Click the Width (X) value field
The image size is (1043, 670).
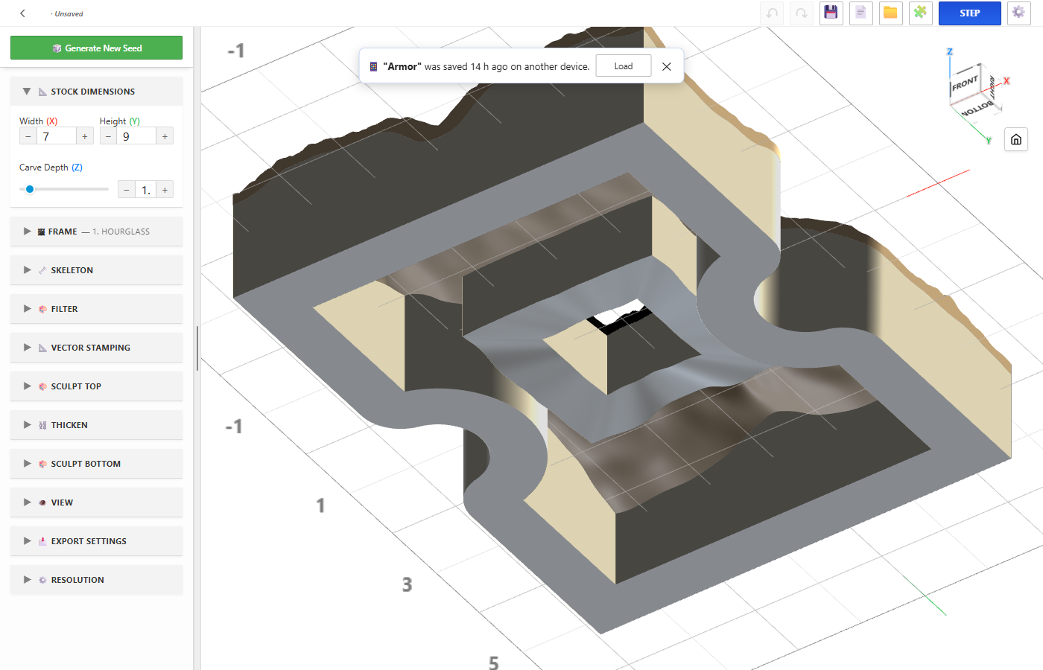57,136
